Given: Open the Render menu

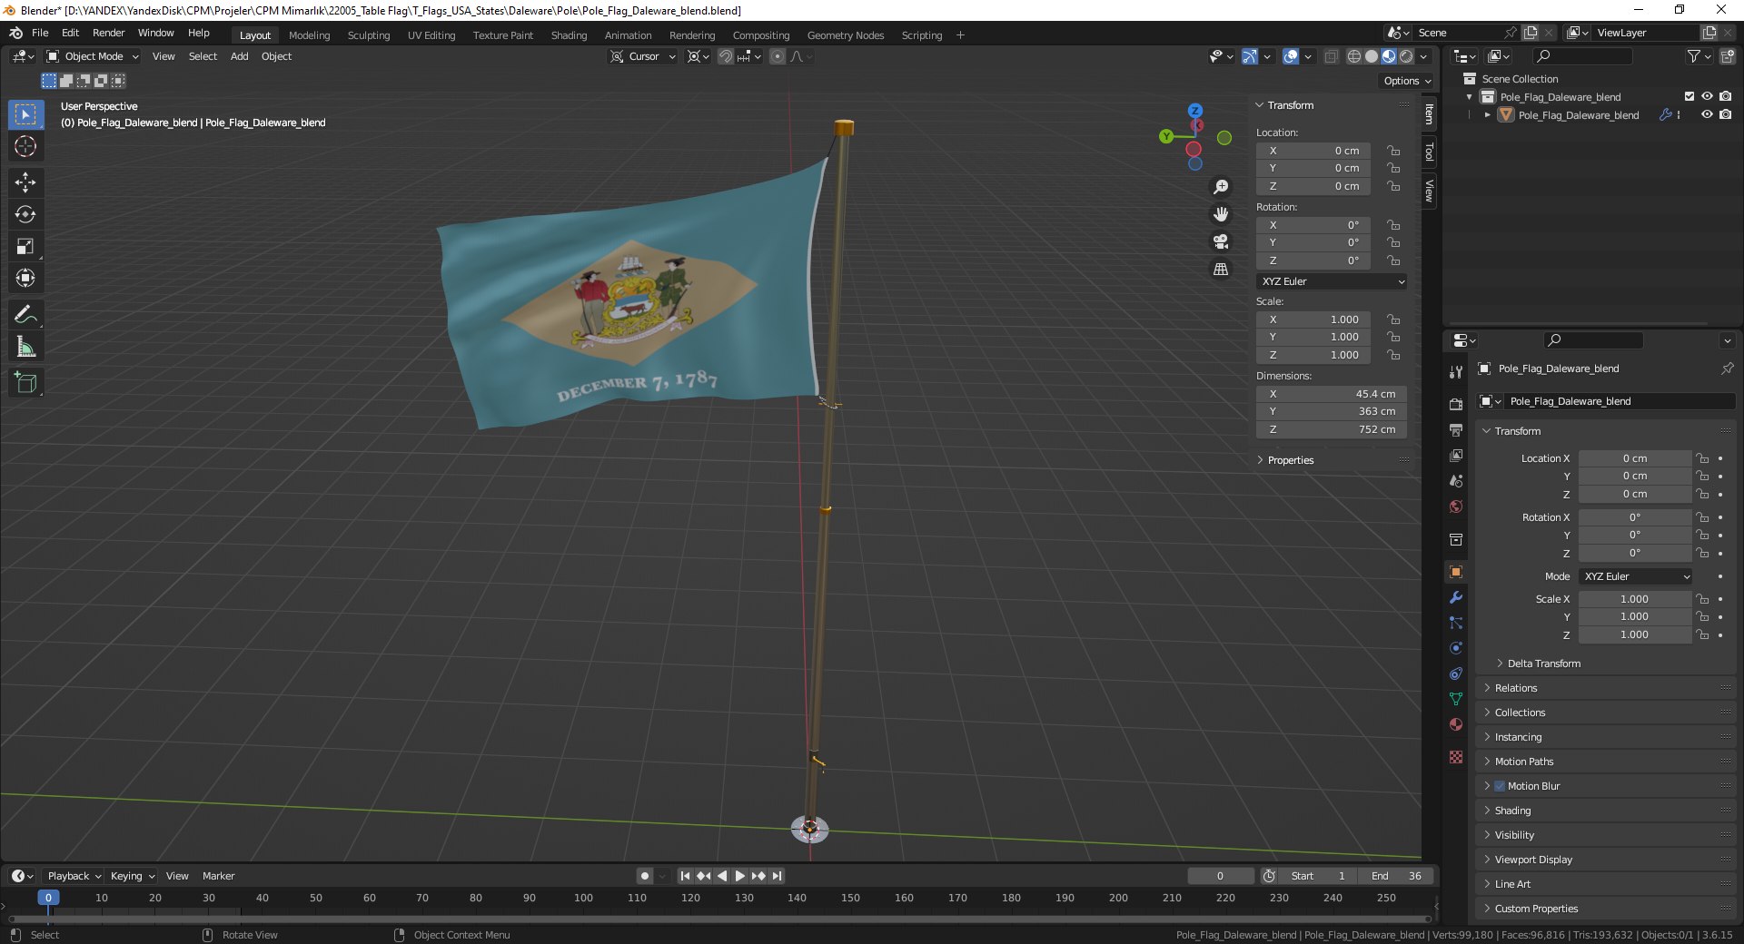Looking at the screenshot, I should pos(108,33).
